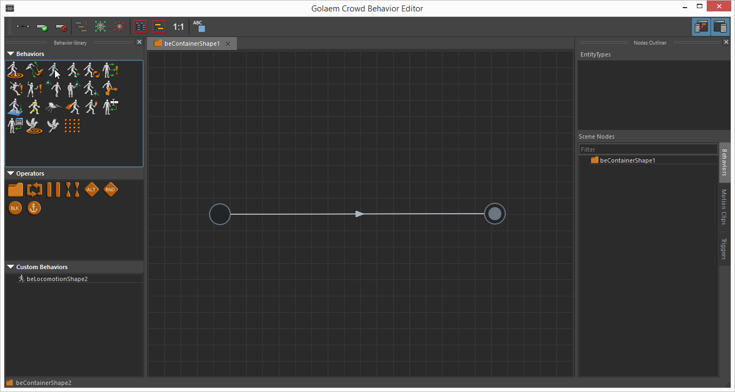The height and width of the screenshot is (392, 735).
Task: Select the walking figure with star at foot
Action: pos(91,89)
